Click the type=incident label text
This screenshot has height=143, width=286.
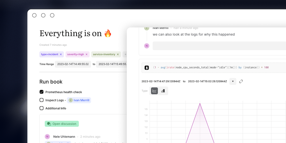pos(50,54)
